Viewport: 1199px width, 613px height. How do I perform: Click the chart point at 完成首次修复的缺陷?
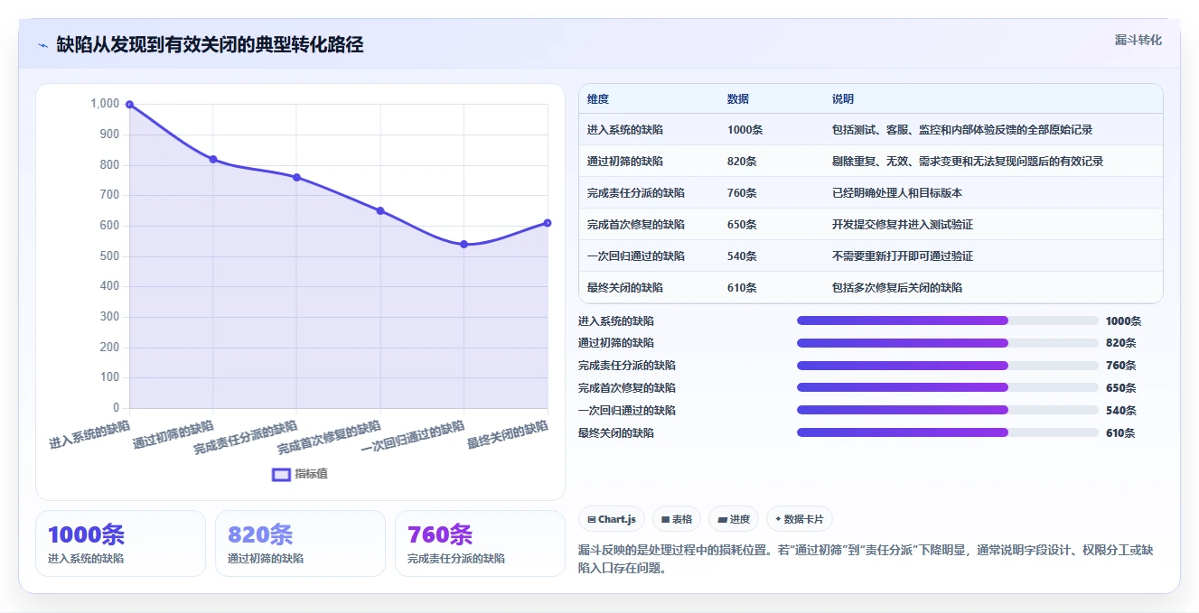pyautogui.click(x=380, y=210)
